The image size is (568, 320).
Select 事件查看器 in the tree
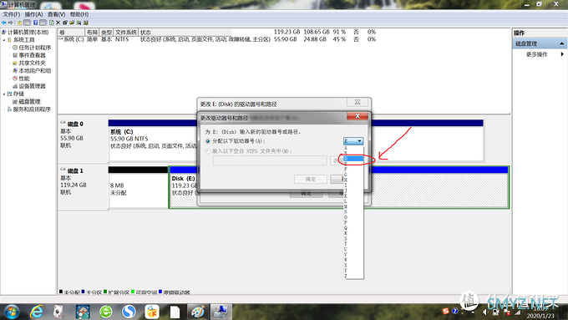tap(33, 55)
